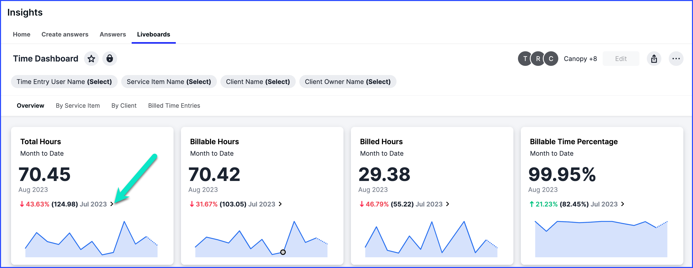Open the three-dot more options menu
Screen dimensions: 693x268
pyautogui.click(x=676, y=59)
